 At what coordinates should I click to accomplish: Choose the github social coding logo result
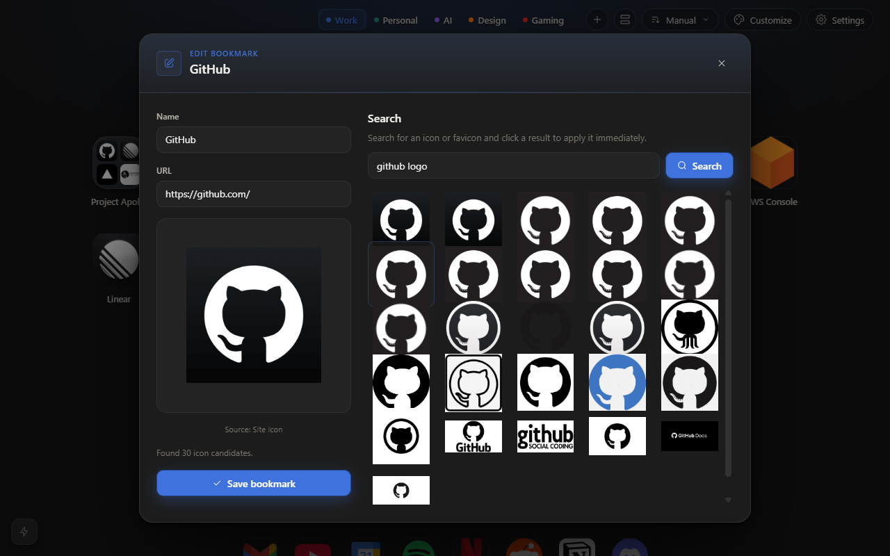(545, 436)
